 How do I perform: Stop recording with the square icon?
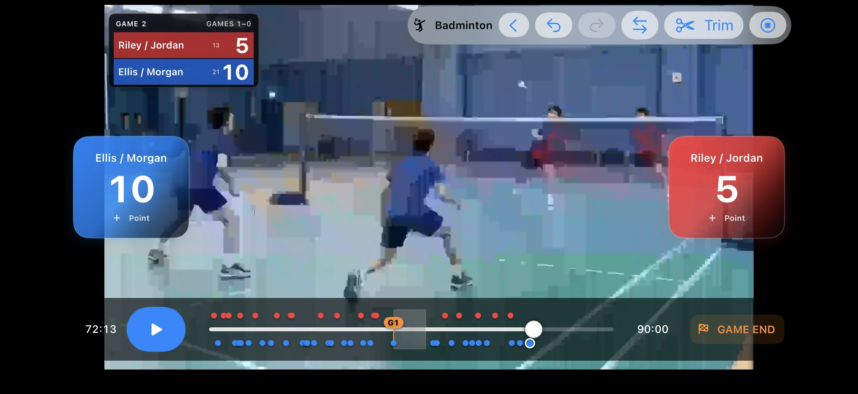(767, 25)
